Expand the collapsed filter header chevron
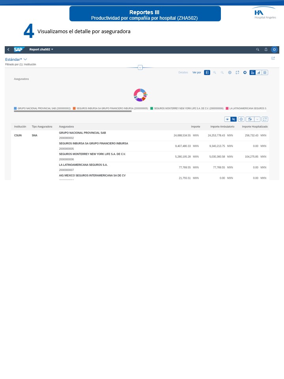284x379 pixels. point(140,68)
